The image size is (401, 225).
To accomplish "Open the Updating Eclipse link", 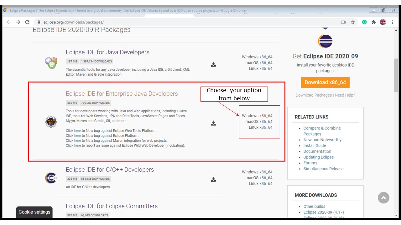I will [x=319, y=157].
